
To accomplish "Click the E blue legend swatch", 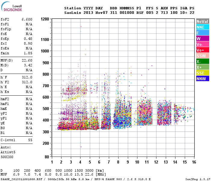I will tap(203, 33).
